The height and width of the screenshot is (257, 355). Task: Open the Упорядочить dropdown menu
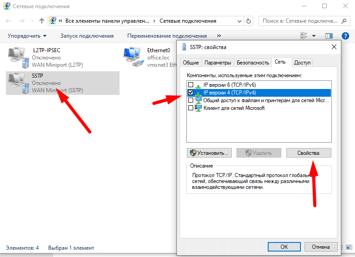(x=27, y=36)
